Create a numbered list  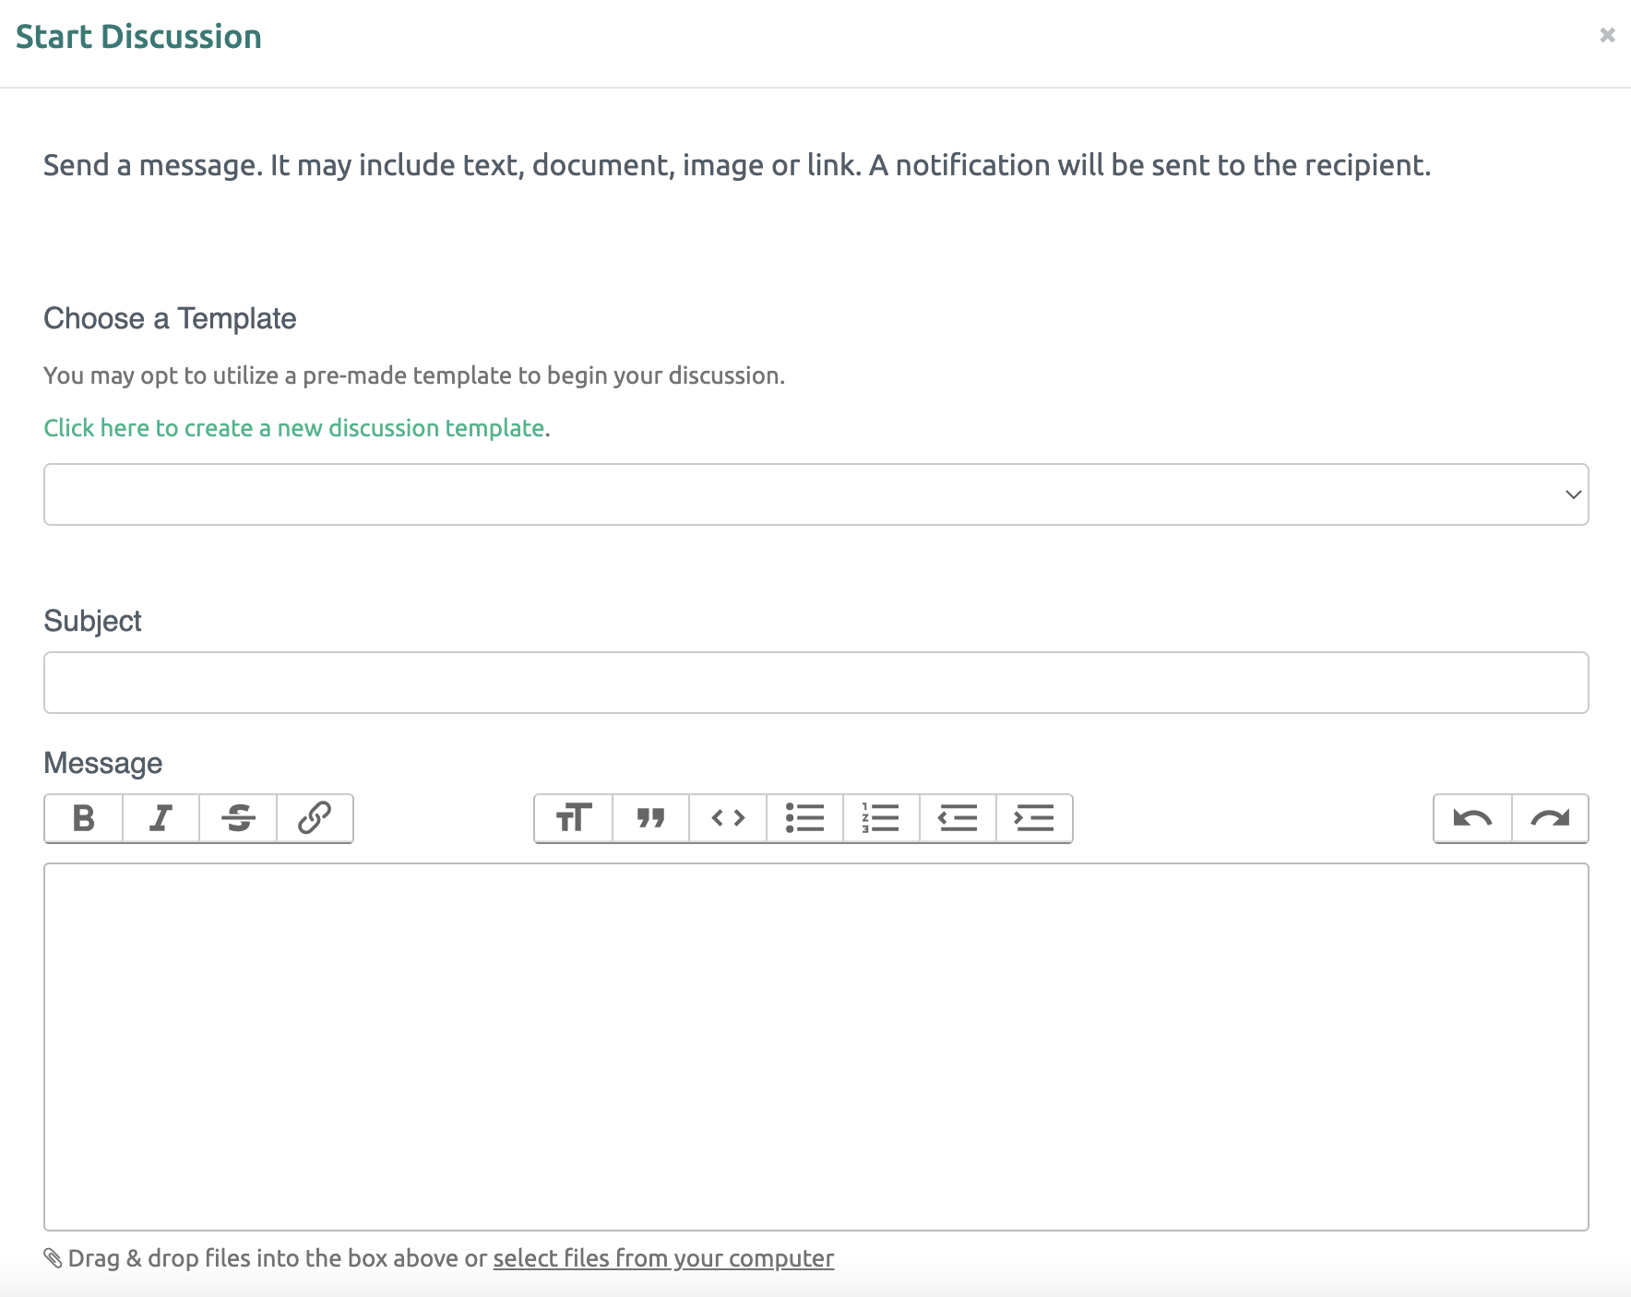click(880, 817)
